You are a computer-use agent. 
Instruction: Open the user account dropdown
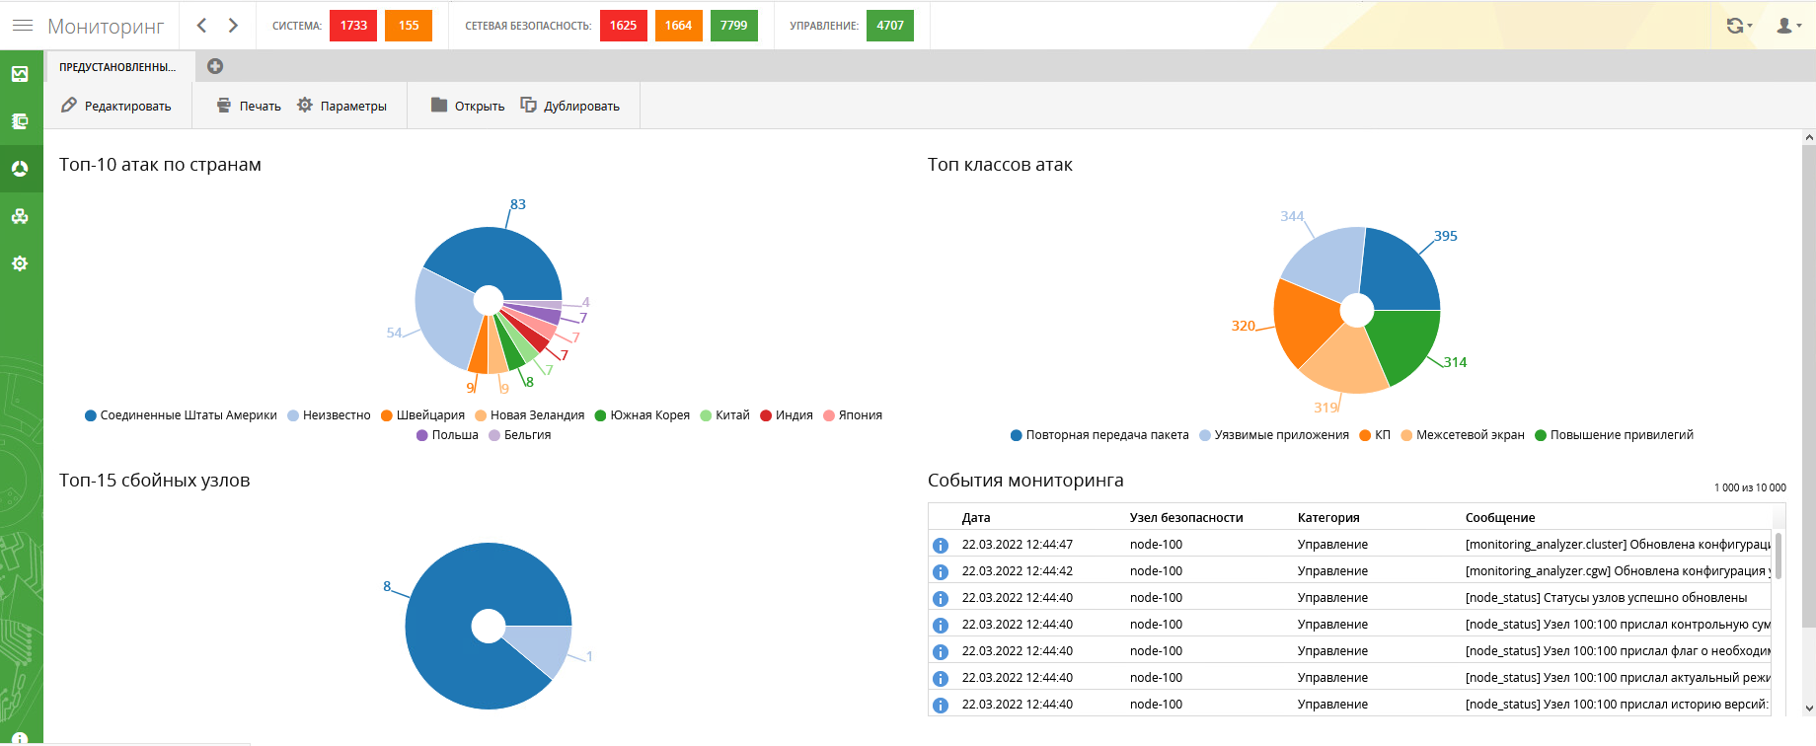coord(1788,26)
